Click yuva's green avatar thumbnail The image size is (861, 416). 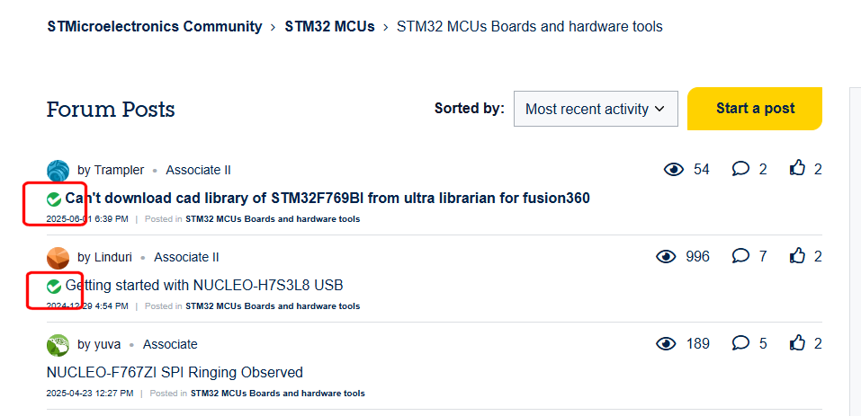point(58,345)
